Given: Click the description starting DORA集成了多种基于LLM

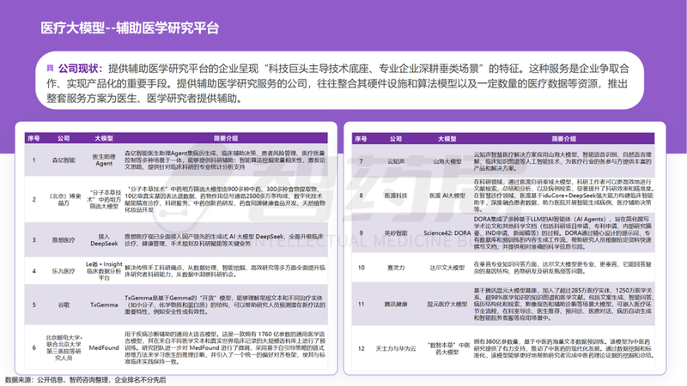Looking at the screenshot, I should 563,233.
